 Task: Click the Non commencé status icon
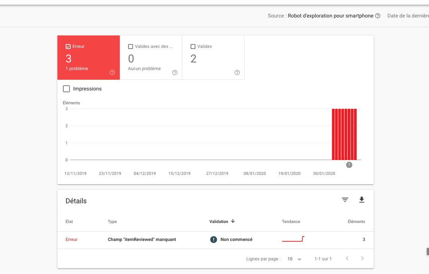pos(213,240)
